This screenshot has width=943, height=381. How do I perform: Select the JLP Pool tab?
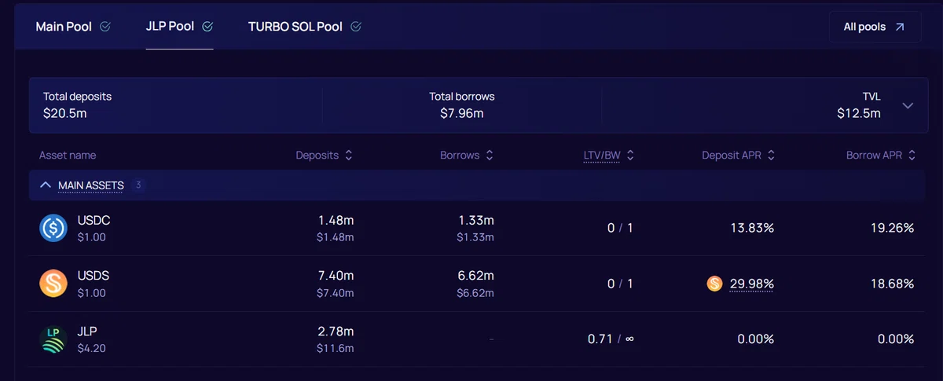[x=179, y=27]
